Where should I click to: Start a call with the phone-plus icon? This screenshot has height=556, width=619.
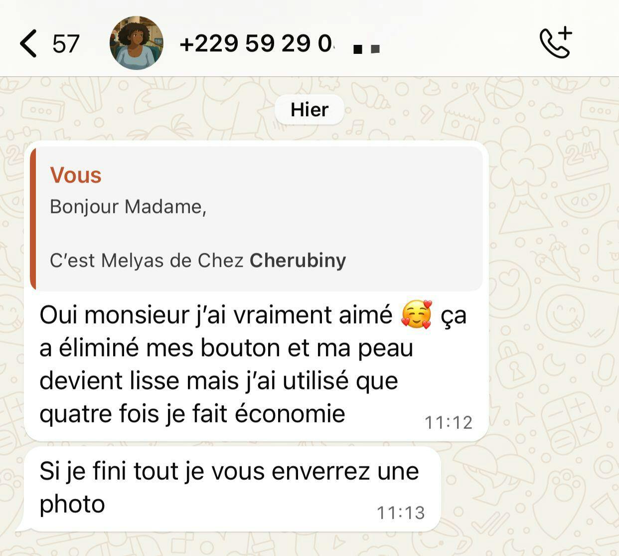556,43
